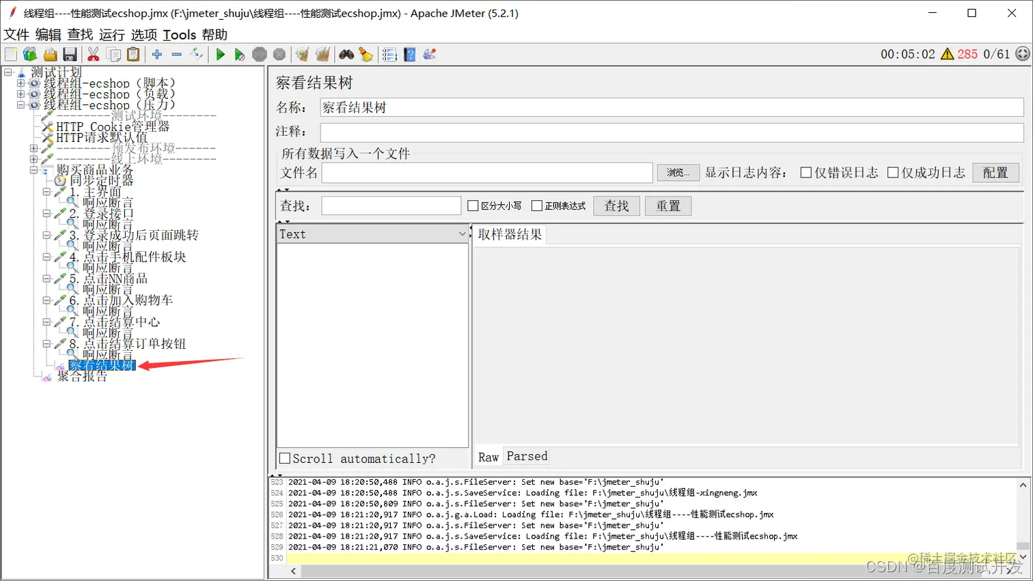Click the Cut scissors icon
Image resolution: width=1033 pixels, height=581 pixels.
(94, 54)
